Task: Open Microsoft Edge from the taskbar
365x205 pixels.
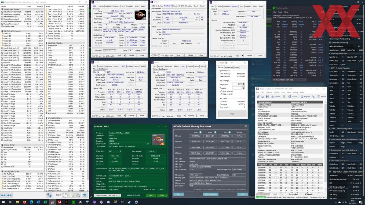Action: [x=31, y=202]
